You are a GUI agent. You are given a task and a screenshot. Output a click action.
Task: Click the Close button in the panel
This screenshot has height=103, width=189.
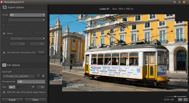coord(35,100)
